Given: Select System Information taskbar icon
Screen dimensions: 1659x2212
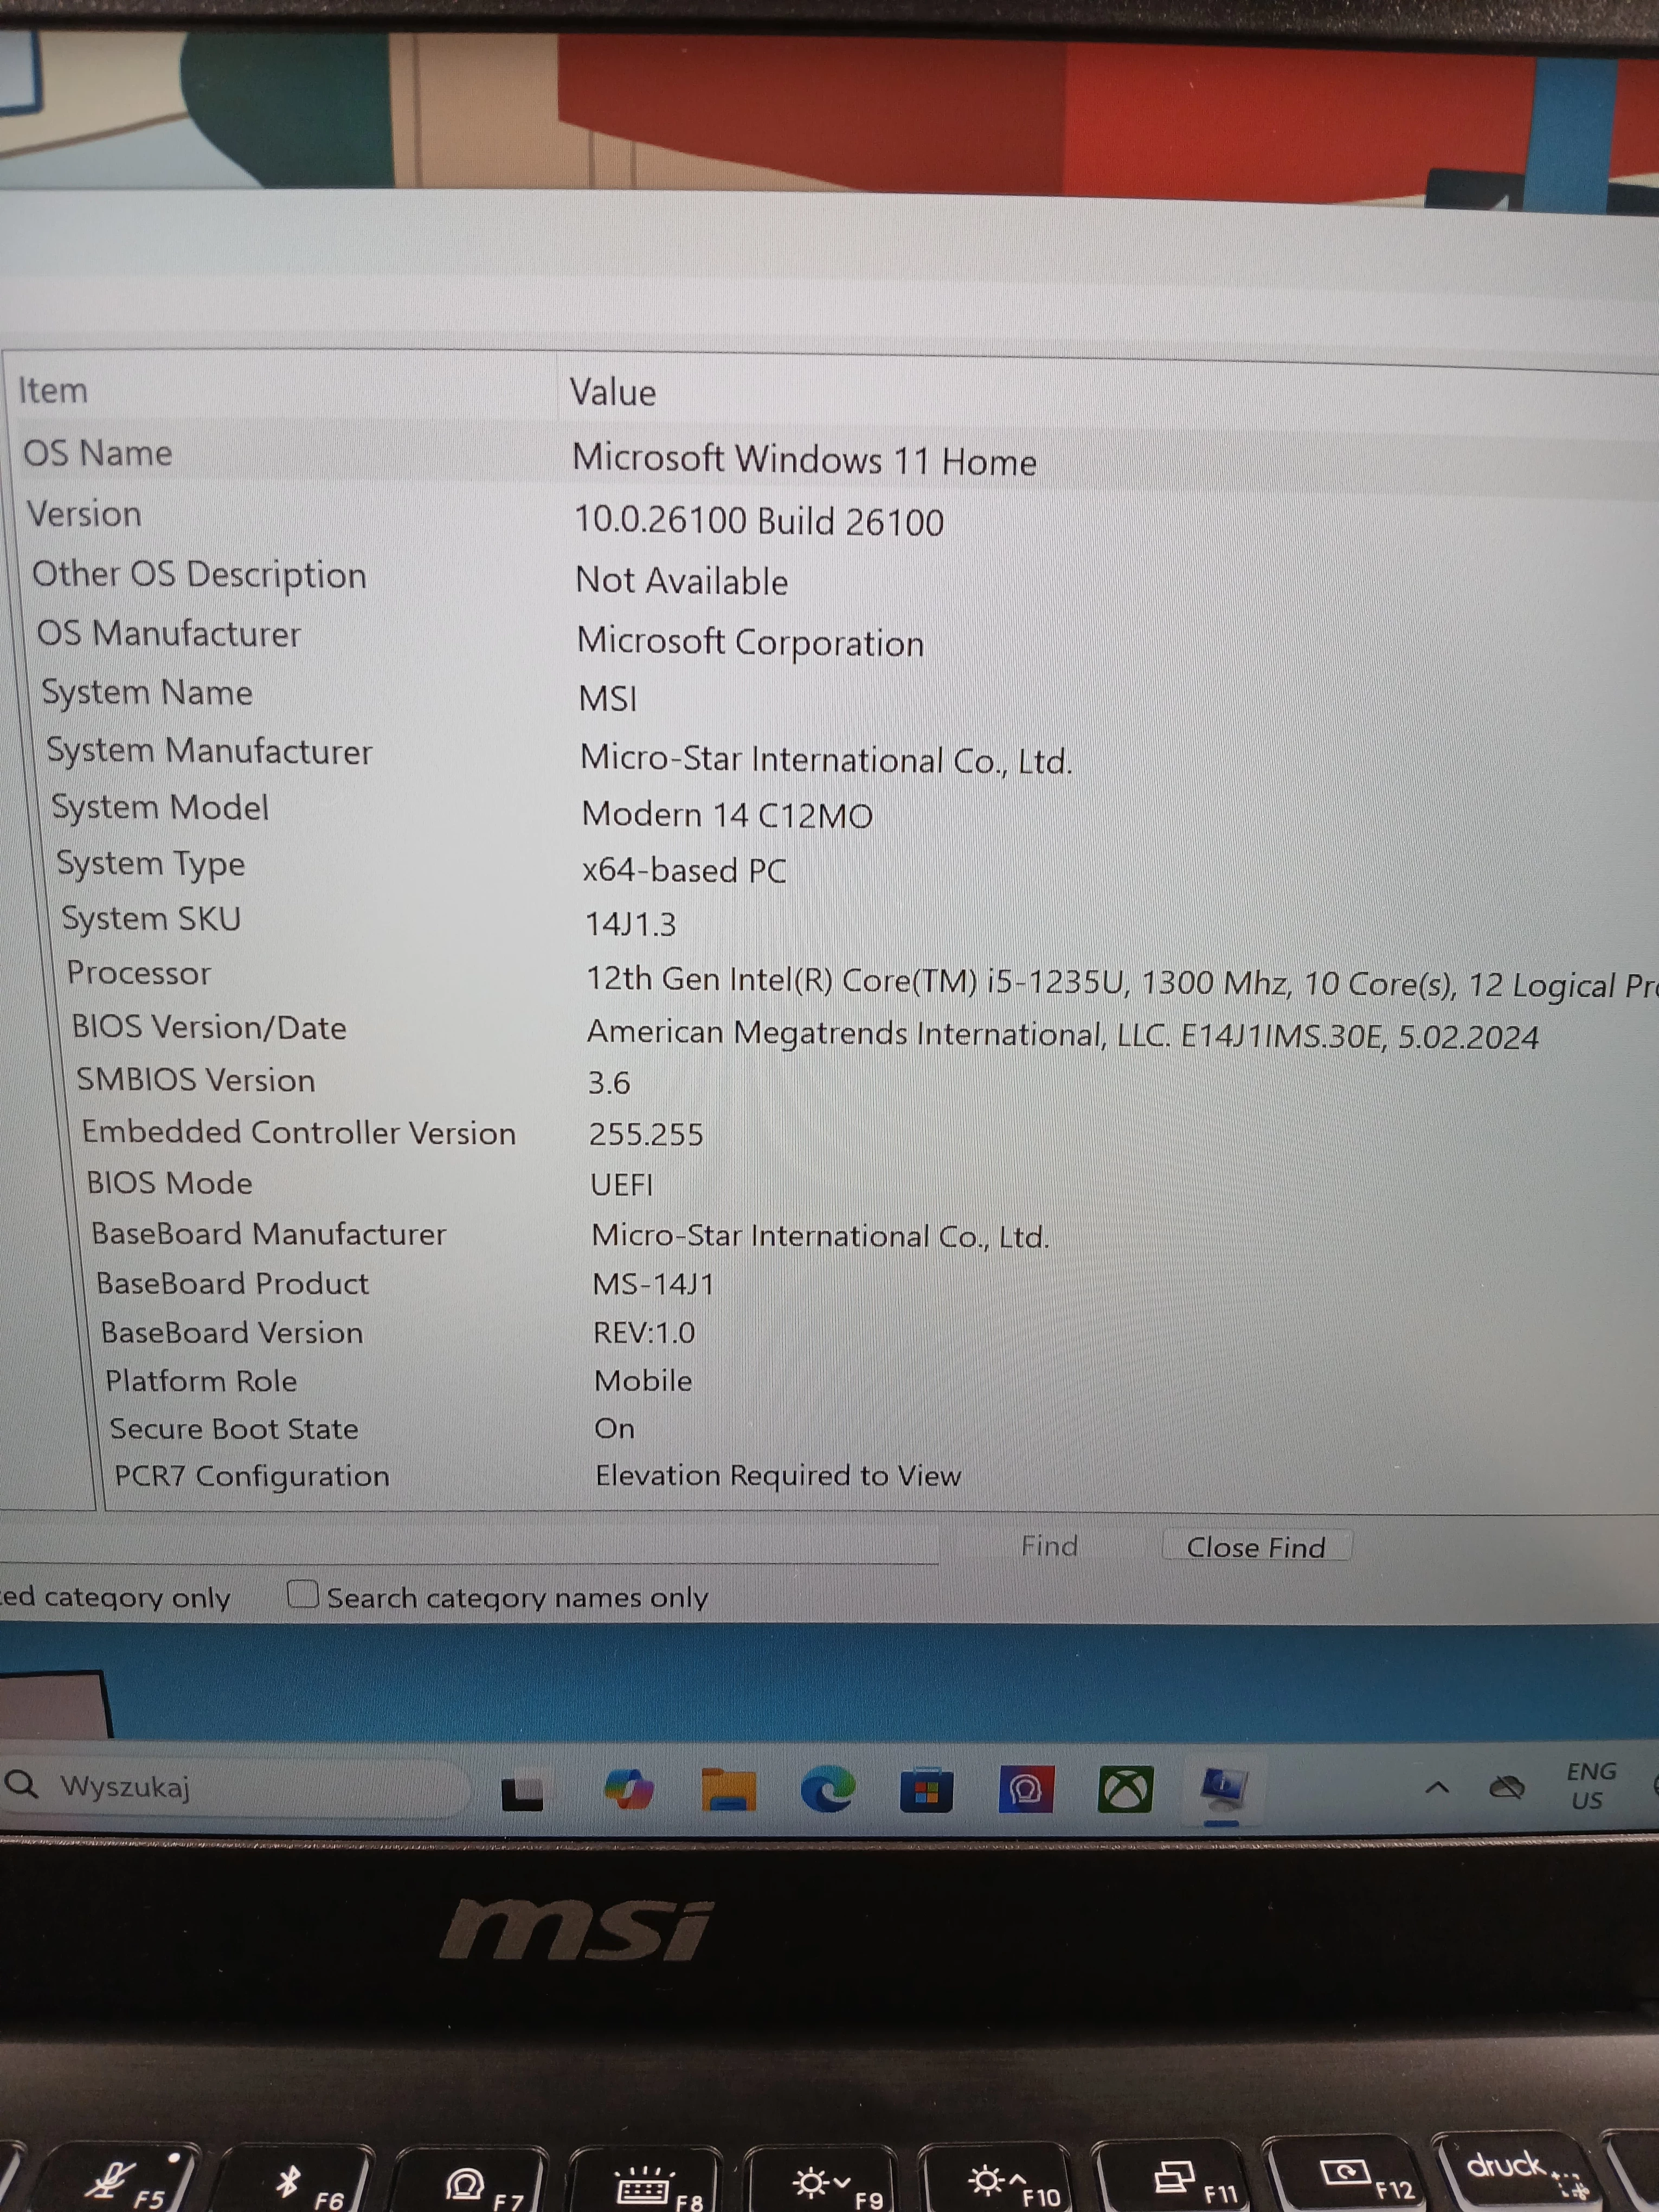Looking at the screenshot, I should pyautogui.click(x=1224, y=1790).
